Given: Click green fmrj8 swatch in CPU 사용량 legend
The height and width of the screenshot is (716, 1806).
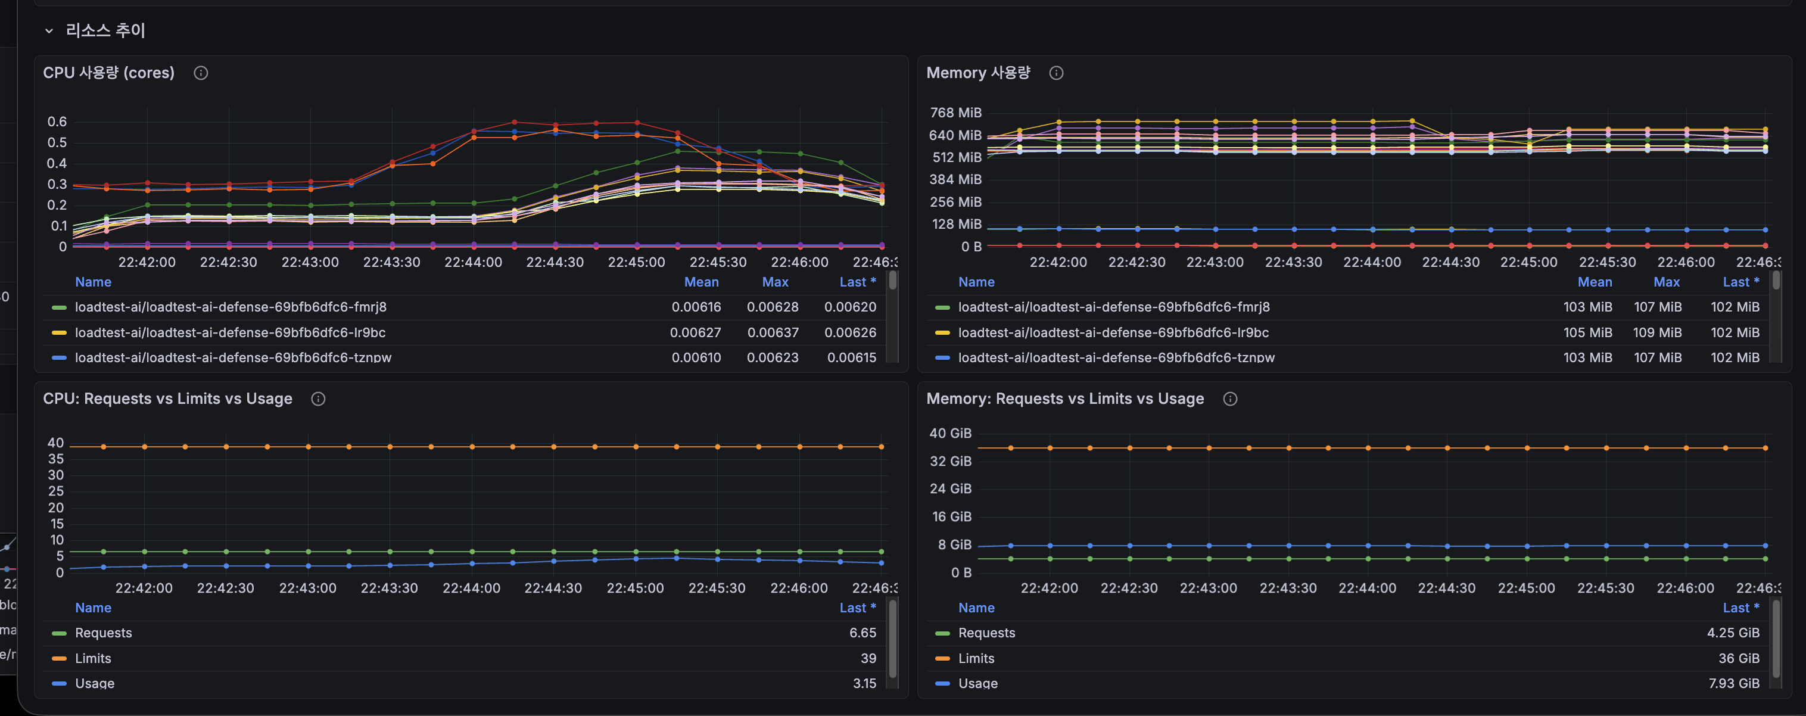Looking at the screenshot, I should [x=60, y=307].
